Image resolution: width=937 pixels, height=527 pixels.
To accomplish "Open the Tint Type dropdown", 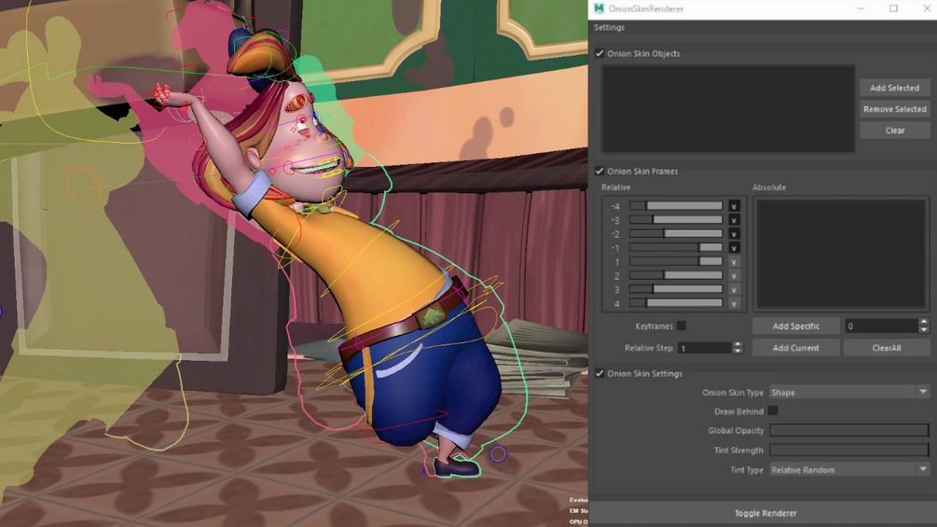I will click(849, 470).
